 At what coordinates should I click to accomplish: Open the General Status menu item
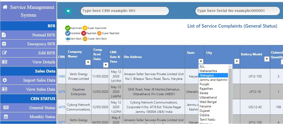coord(42,108)
